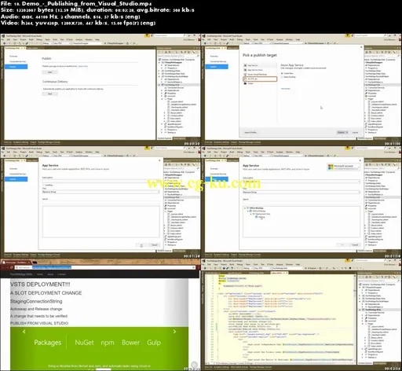Click Start button under Continuous Delivery heading
This screenshot has width=402, height=371.
(49, 94)
